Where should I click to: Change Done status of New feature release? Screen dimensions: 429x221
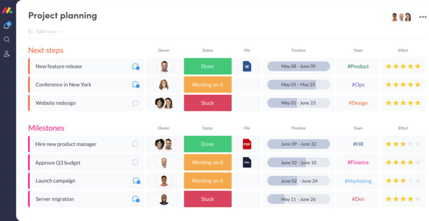[208, 66]
